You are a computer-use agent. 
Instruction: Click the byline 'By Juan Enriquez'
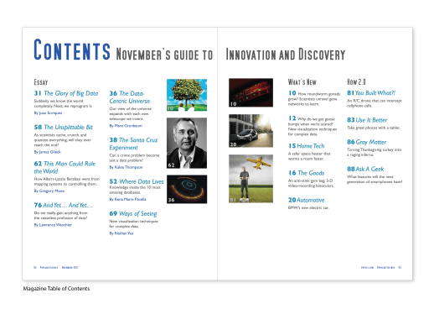48,113
